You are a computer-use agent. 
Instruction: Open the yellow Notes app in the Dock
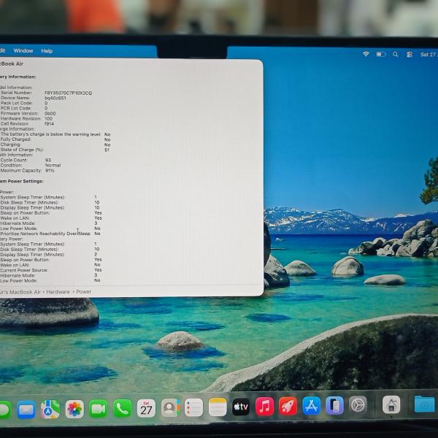point(218,407)
